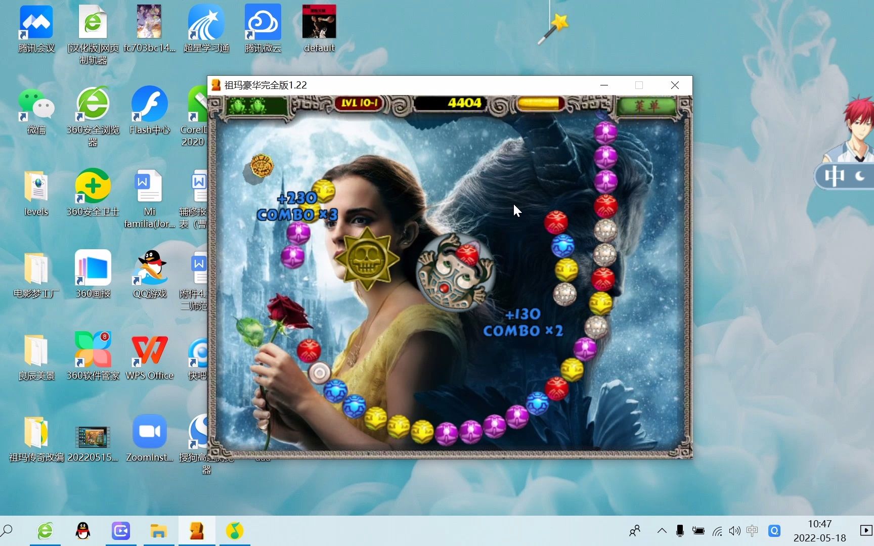Open the QQ音乐 taskbar icon

click(x=235, y=531)
